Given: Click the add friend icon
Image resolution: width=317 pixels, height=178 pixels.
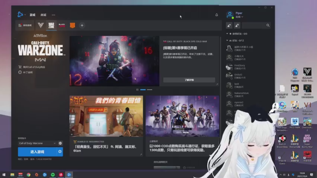Looking at the screenshot, I should [x=229, y=25].
